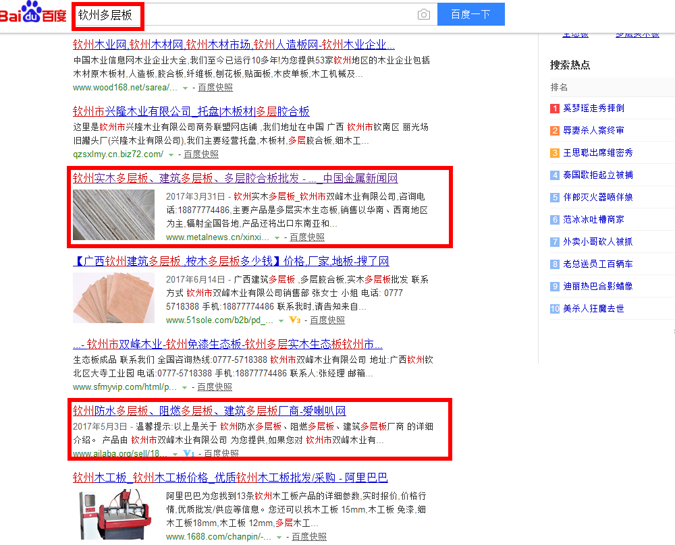
Task: Expand the arrow next to www.sfmyvip.com URL
Action: coord(184,387)
